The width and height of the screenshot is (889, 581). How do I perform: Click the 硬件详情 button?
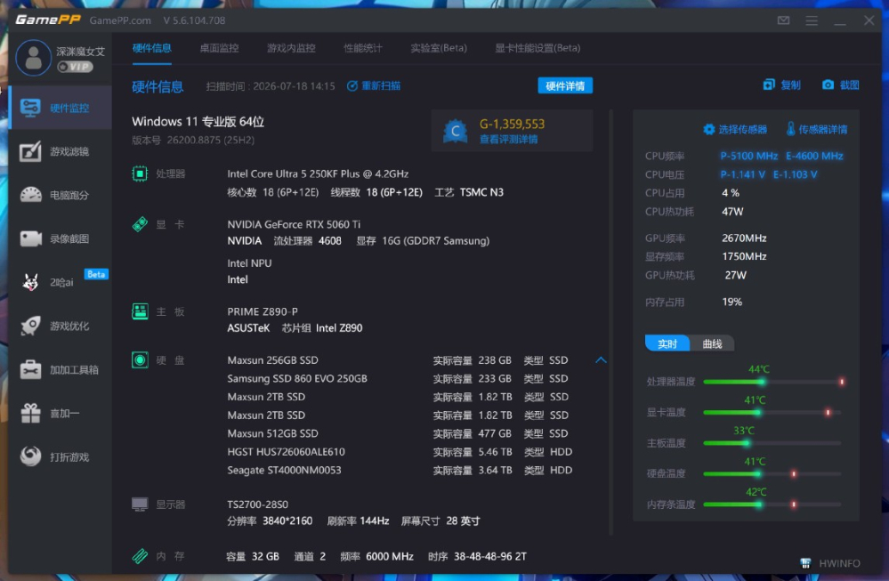click(565, 85)
